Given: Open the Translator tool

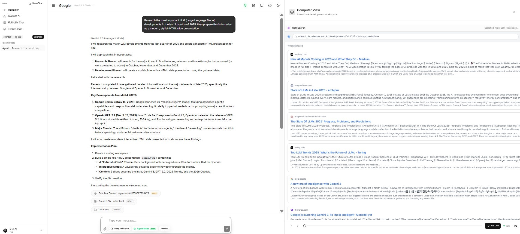Looking at the screenshot, I should [13, 10].
